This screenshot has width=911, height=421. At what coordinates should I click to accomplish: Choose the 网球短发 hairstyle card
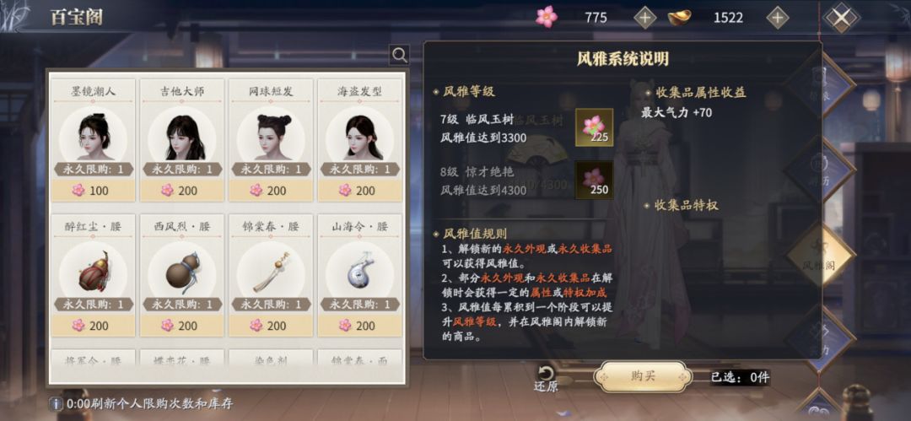(271, 140)
